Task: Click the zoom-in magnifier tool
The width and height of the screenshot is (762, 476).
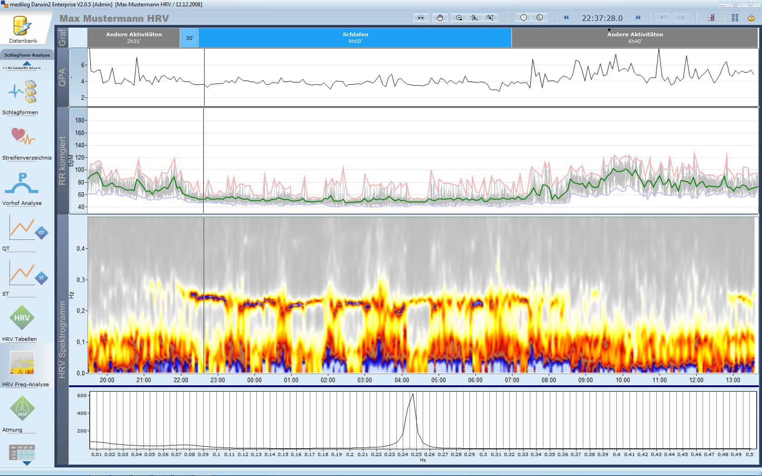Action: click(459, 18)
